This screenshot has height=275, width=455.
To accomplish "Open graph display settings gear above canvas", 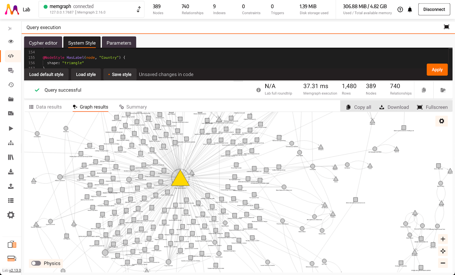I will coord(441,121).
